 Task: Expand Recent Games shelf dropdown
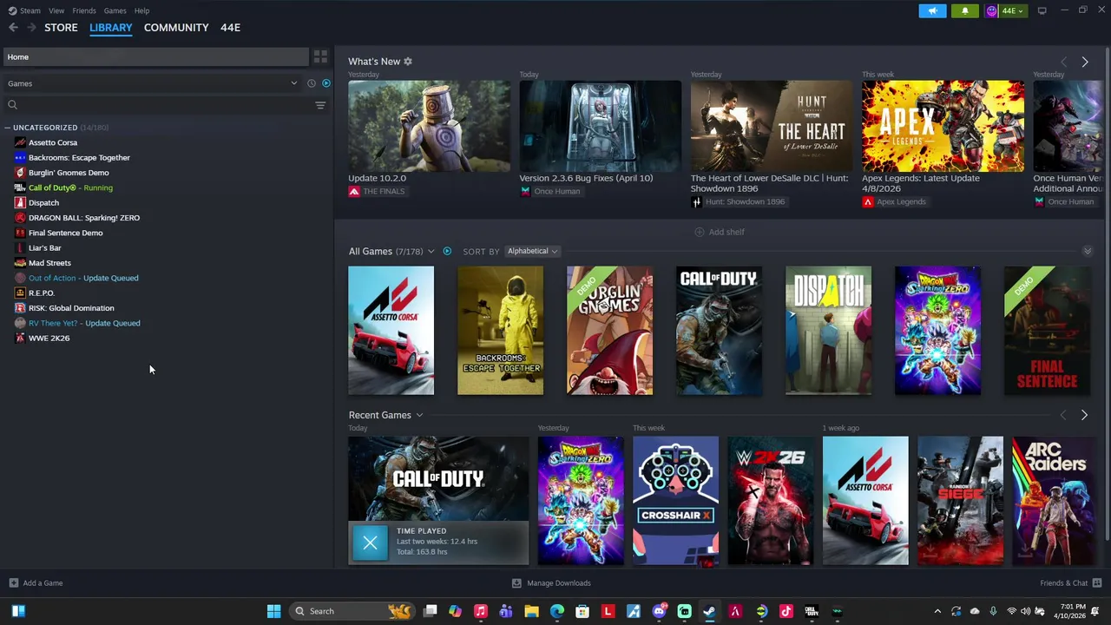tap(419, 416)
